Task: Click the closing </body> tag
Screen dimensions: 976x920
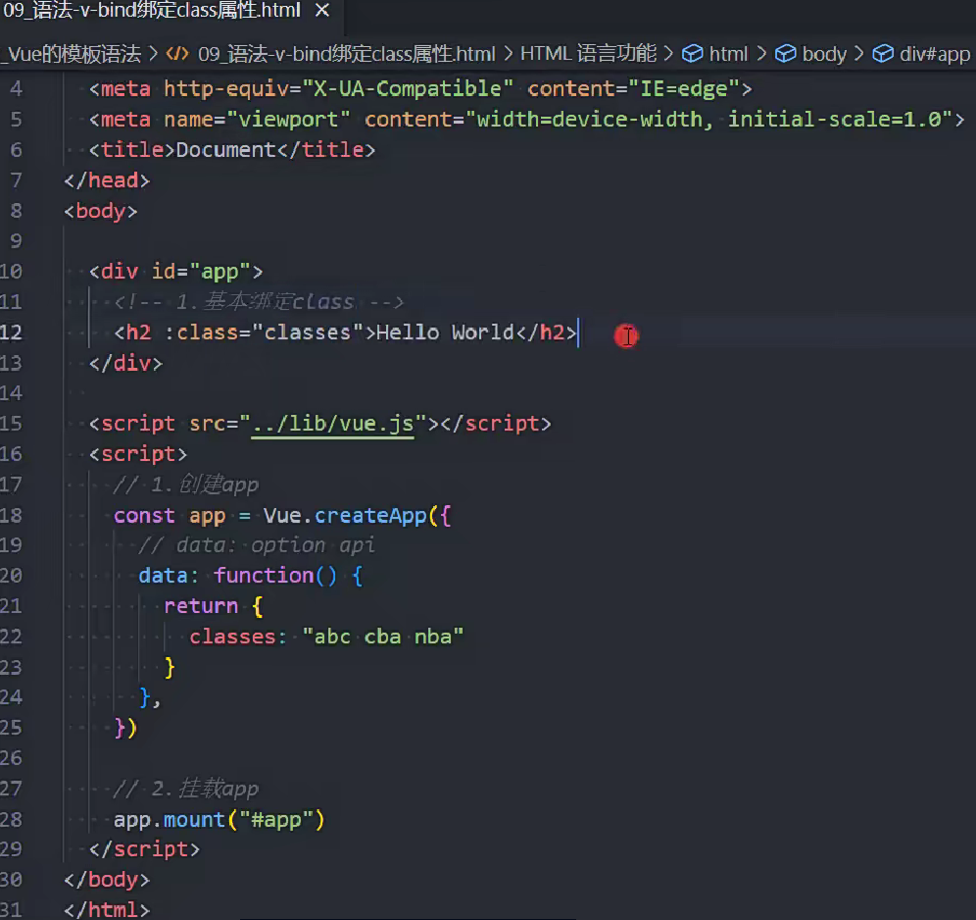Action: point(107,880)
